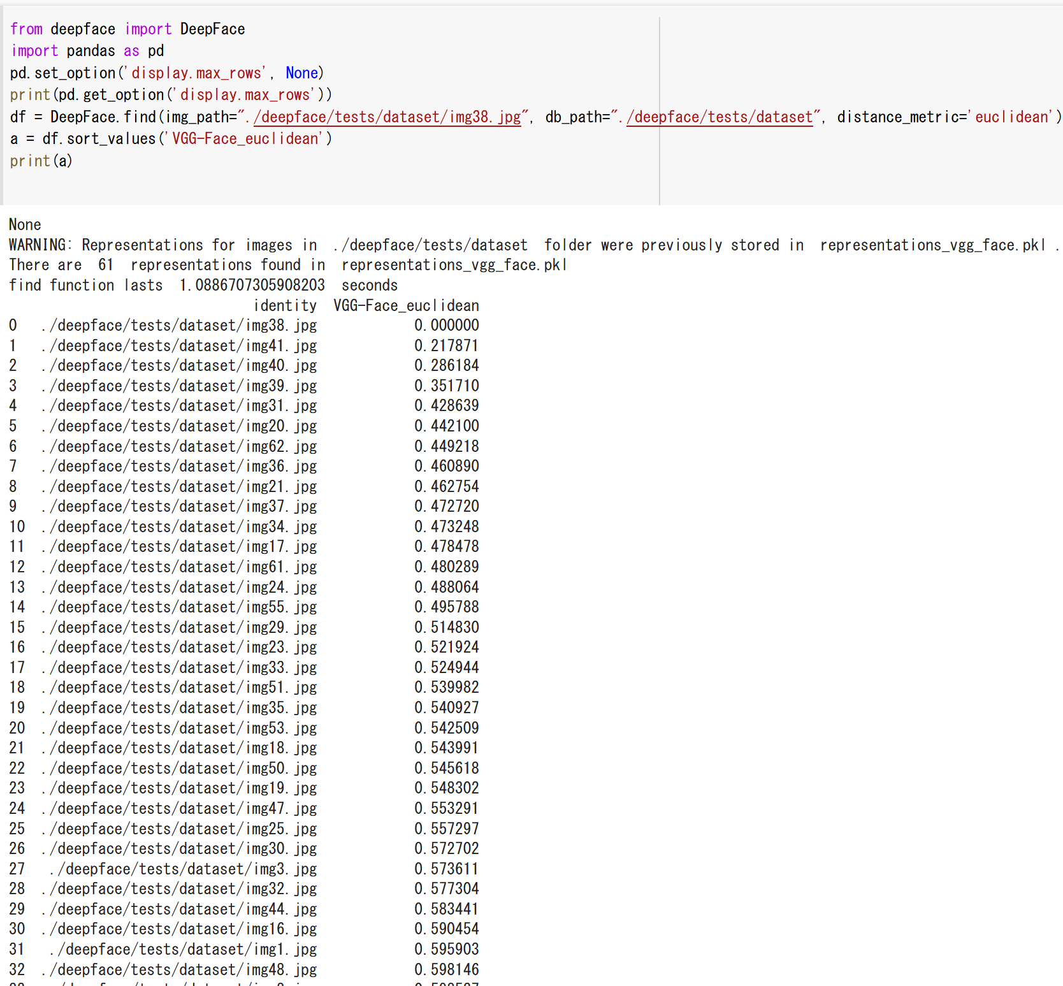Click the 'from deepface import DeepFace' code line
Image resolution: width=1063 pixels, height=986 pixels.
[127, 29]
